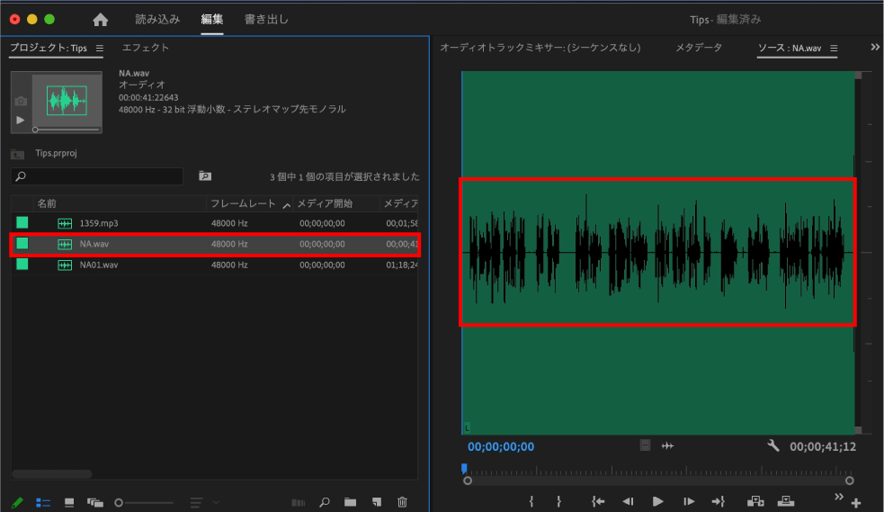
Task: Click the poster frame camera icon
Action: click(21, 102)
